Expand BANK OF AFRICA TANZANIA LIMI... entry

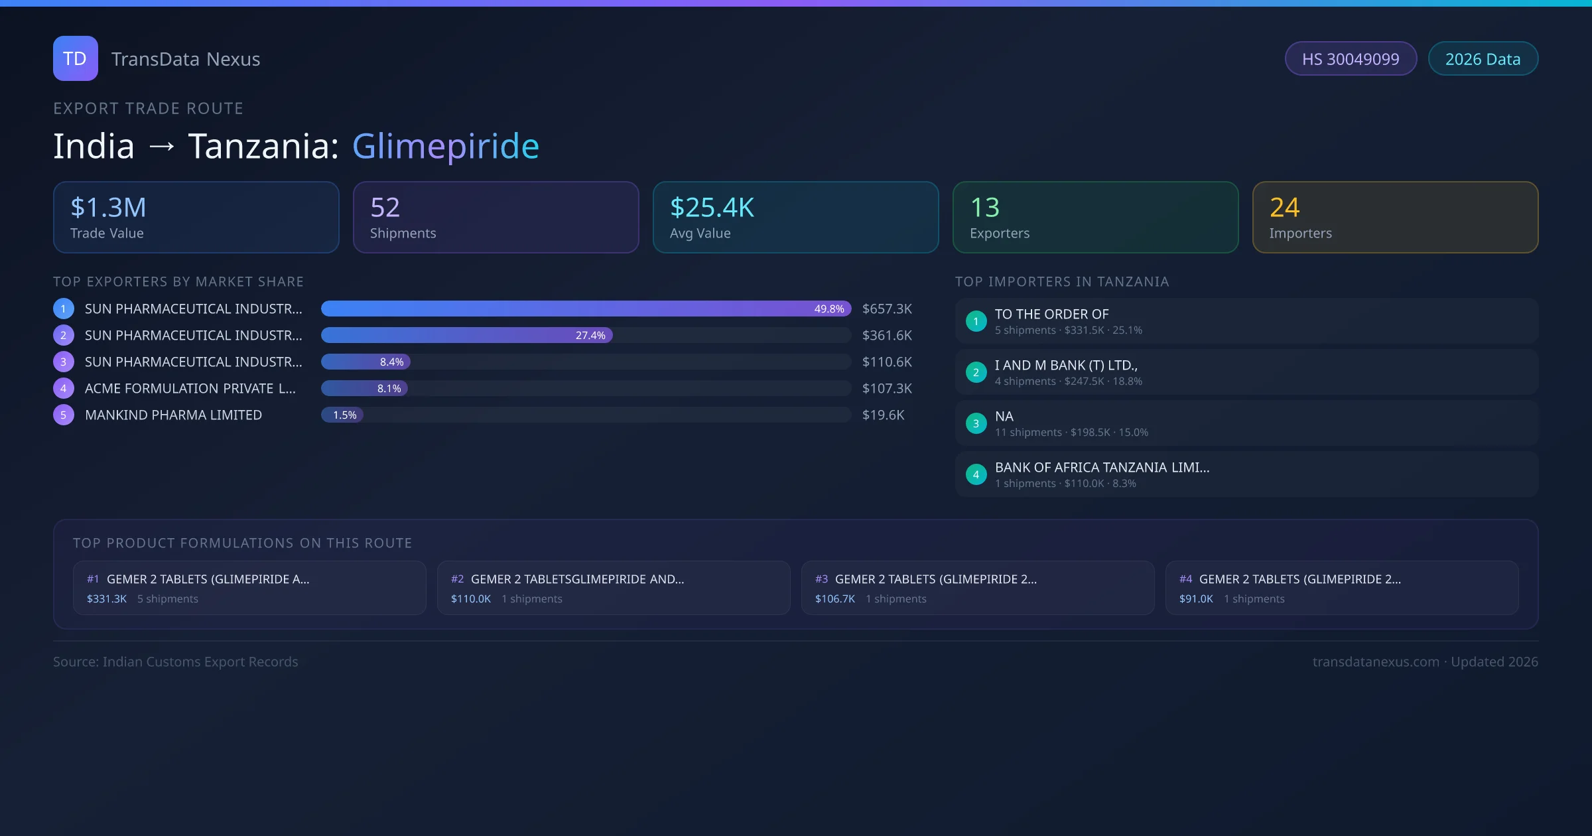click(1102, 467)
